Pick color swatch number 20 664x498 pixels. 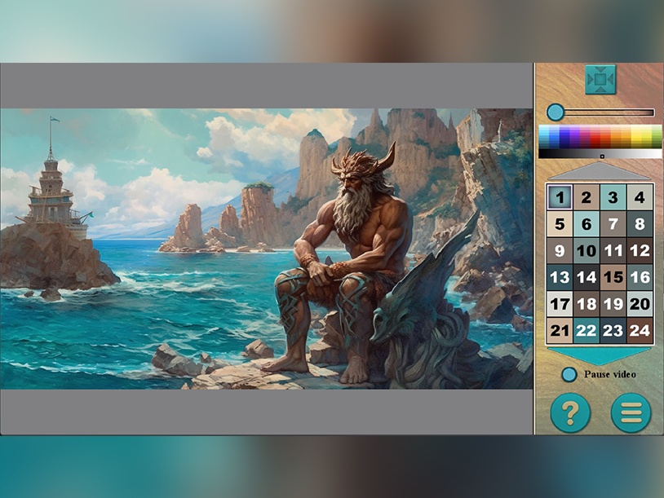(640, 304)
